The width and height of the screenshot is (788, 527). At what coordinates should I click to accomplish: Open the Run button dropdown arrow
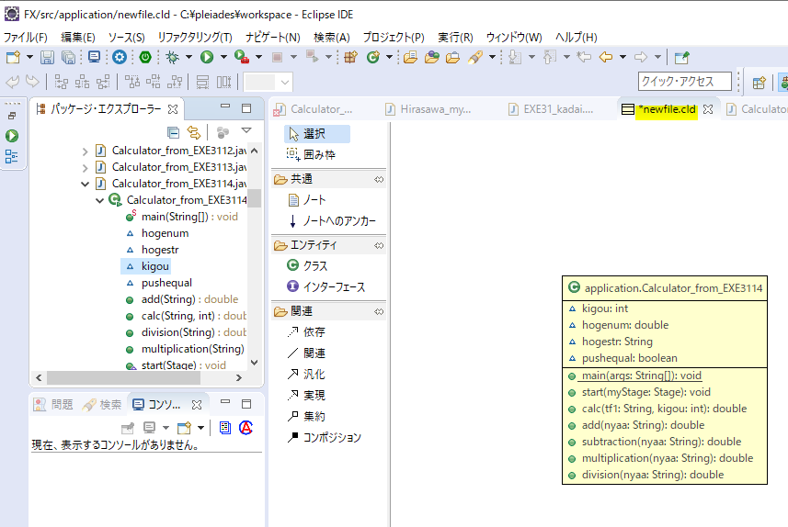pyautogui.click(x=223, y=57)
